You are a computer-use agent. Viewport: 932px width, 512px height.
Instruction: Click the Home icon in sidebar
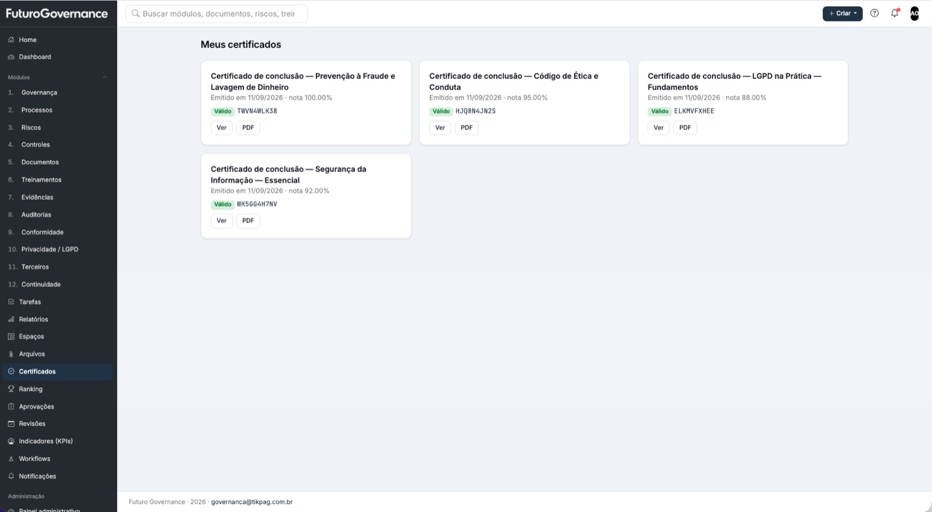pos(11,40)
